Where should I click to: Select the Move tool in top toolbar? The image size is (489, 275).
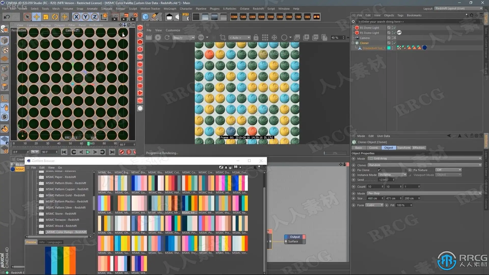(36, 17)
